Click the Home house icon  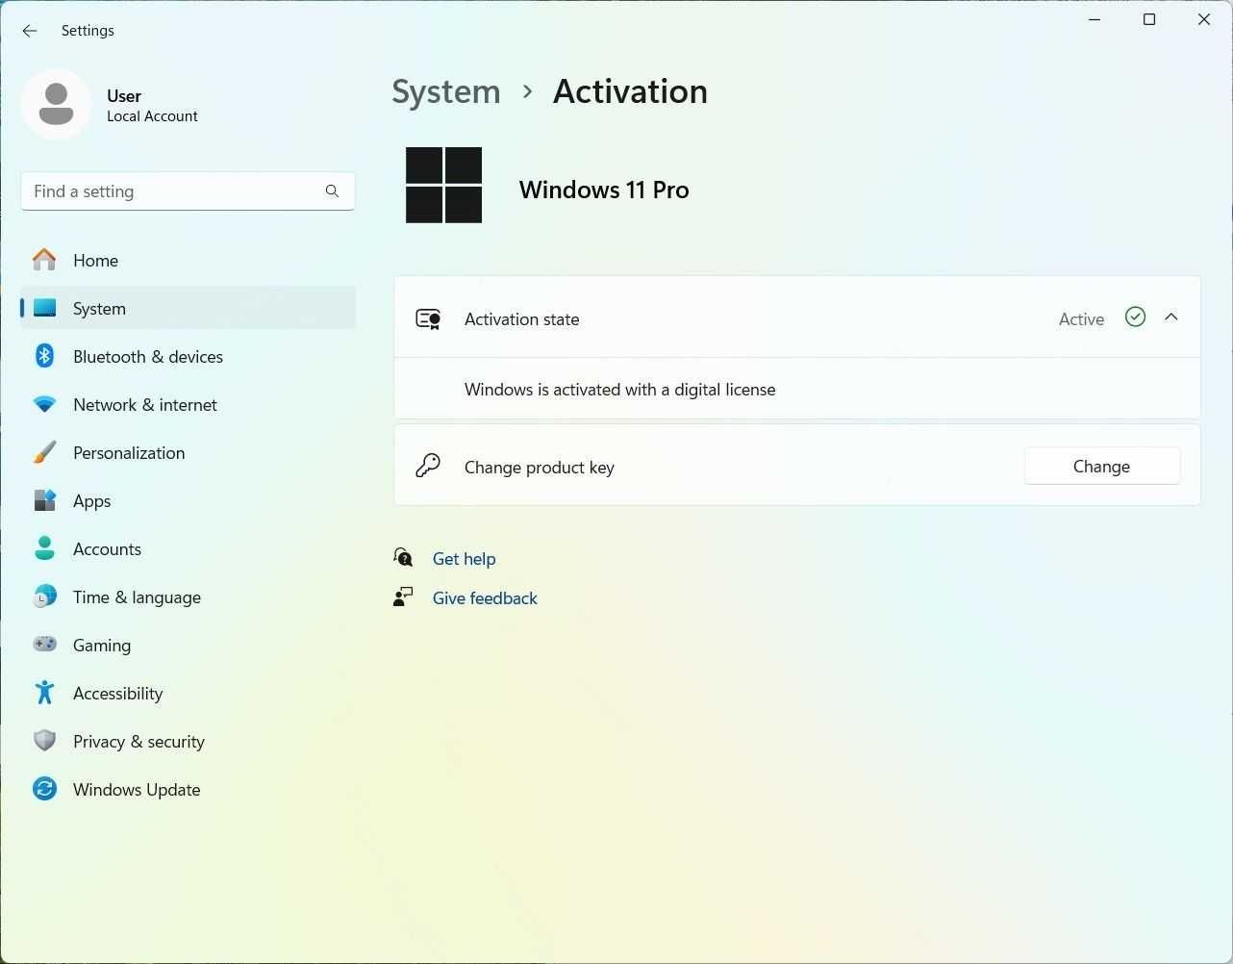(x=44, y=260)
